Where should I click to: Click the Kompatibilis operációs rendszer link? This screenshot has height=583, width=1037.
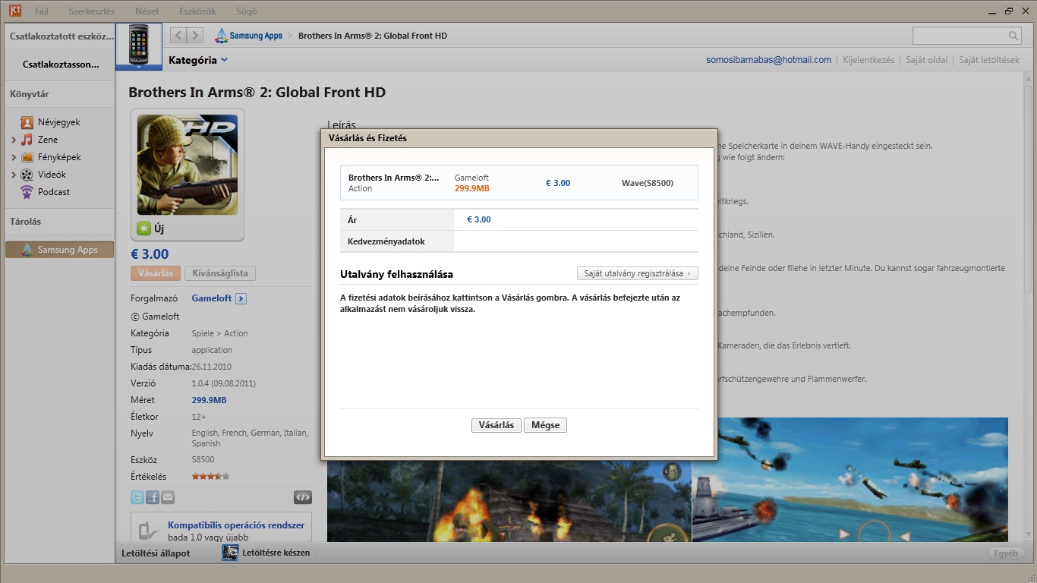pyautogui.click(x=236, y=525)
